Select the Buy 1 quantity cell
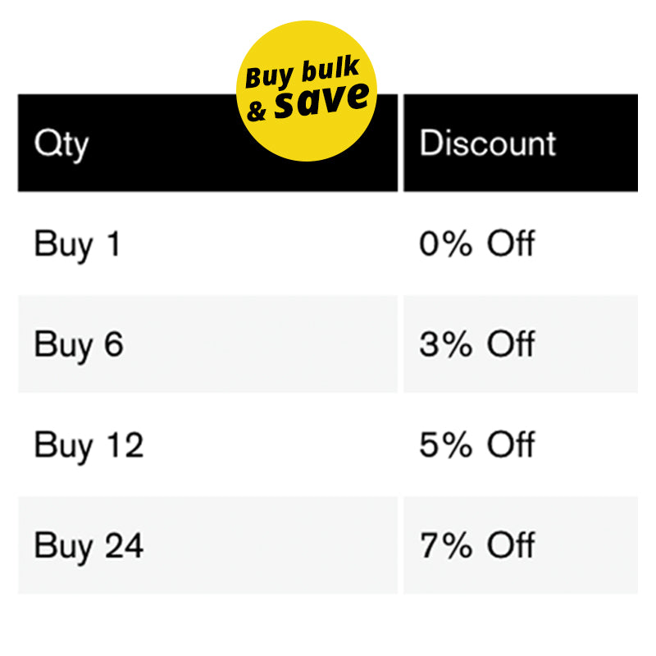This screenshot has height=656, width=656. pos(77,244)
